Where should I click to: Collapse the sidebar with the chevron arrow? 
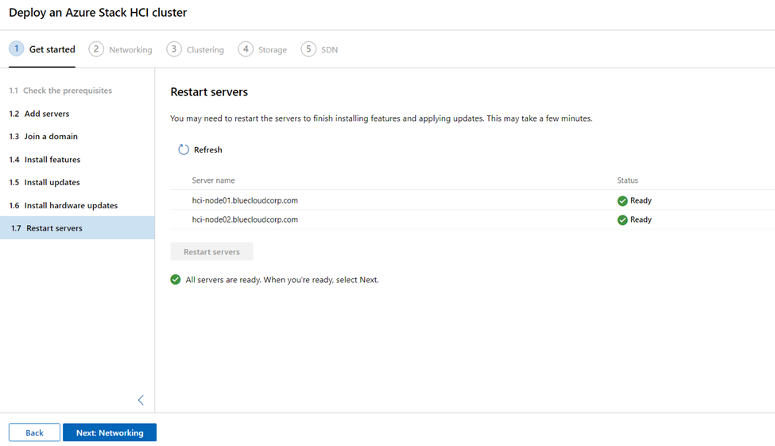click(141, 400)
